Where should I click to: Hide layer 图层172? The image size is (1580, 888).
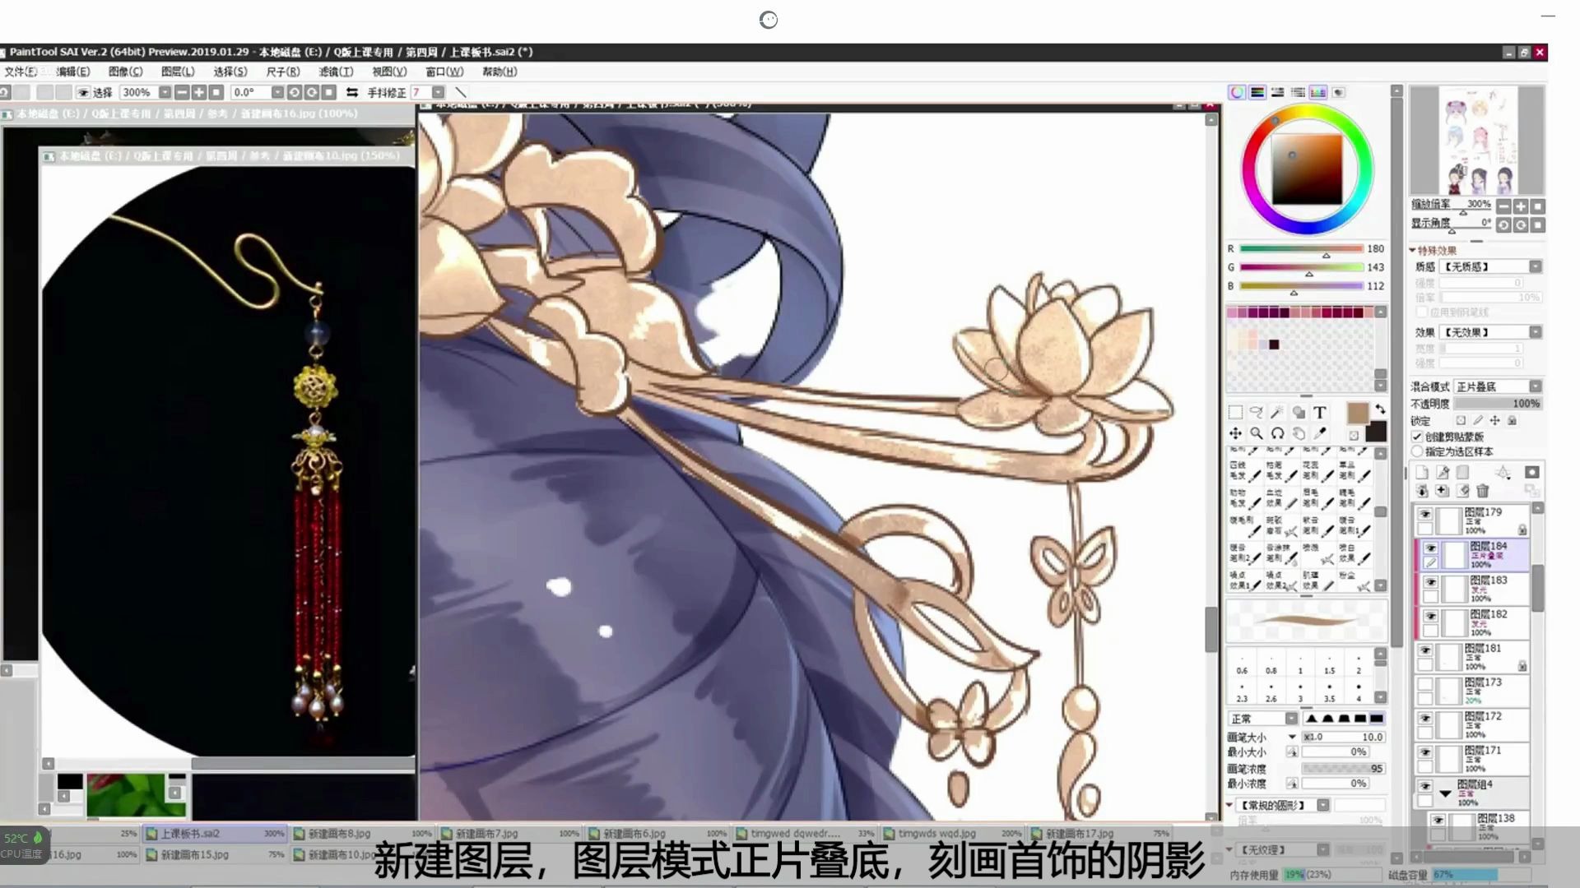[x=1425, y=718]
